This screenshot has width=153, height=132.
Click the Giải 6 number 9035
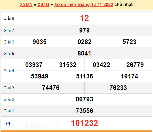click(40, 42)
